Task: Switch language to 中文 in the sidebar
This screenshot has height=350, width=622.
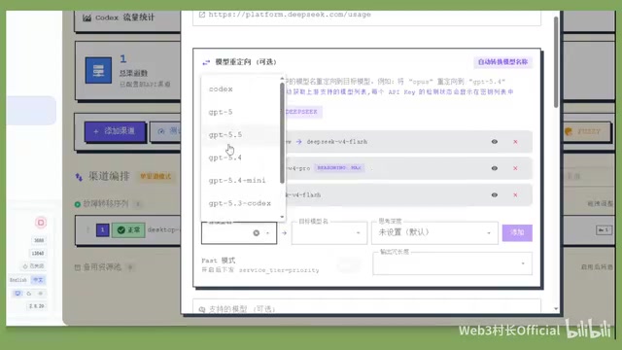Action: pyautogui.click(x=38, y=280)
